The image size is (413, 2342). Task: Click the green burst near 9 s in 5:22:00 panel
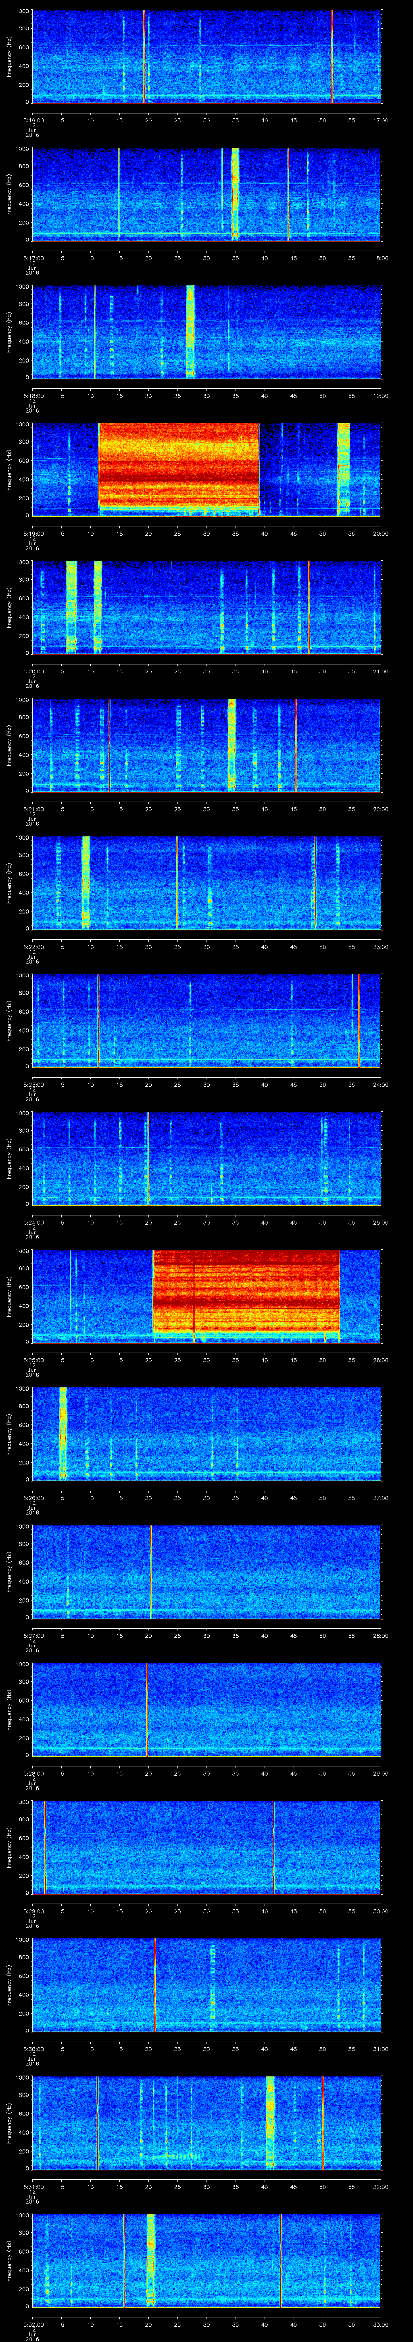[86, 882]
